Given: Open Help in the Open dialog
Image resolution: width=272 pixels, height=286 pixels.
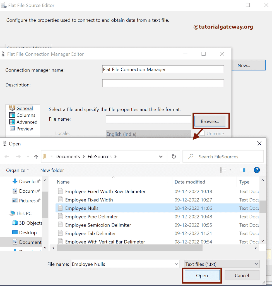Looking at the screenshot, I should 257,170.
